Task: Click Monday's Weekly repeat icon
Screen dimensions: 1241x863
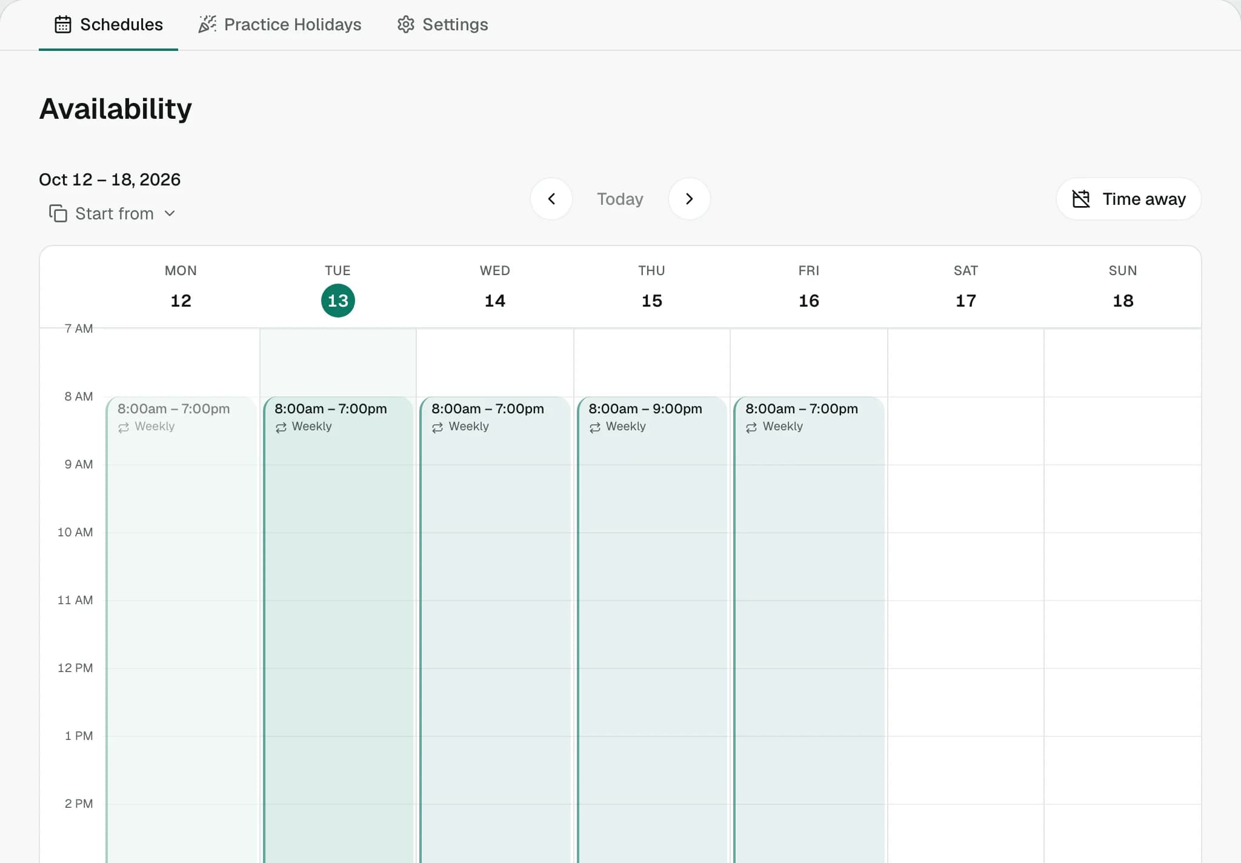Action: point(124,427)
